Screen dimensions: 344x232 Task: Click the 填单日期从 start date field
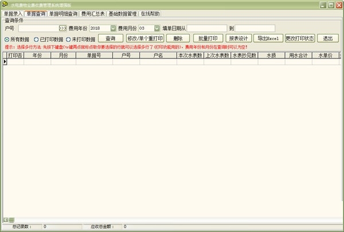[206, 28]
